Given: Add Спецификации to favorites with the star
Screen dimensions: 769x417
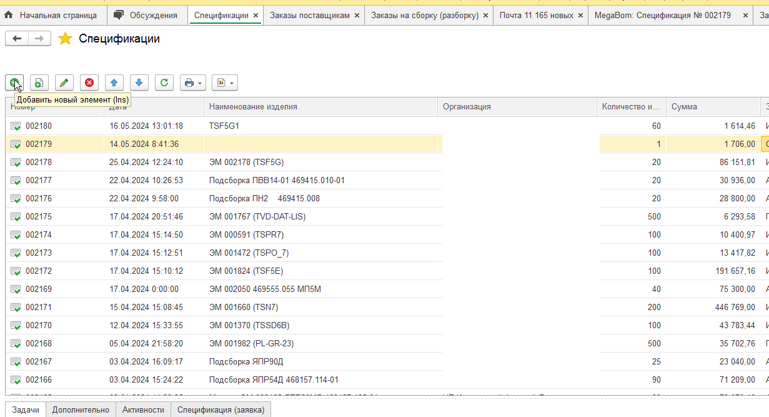Looking at the screenshot, I should click(65, 39).
